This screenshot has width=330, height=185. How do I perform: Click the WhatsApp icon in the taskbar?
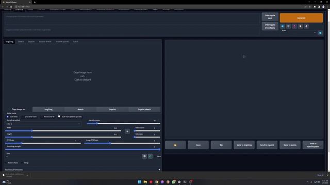[174, 182]
